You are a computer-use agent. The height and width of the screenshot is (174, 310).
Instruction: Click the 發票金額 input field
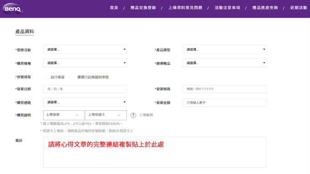225,103
